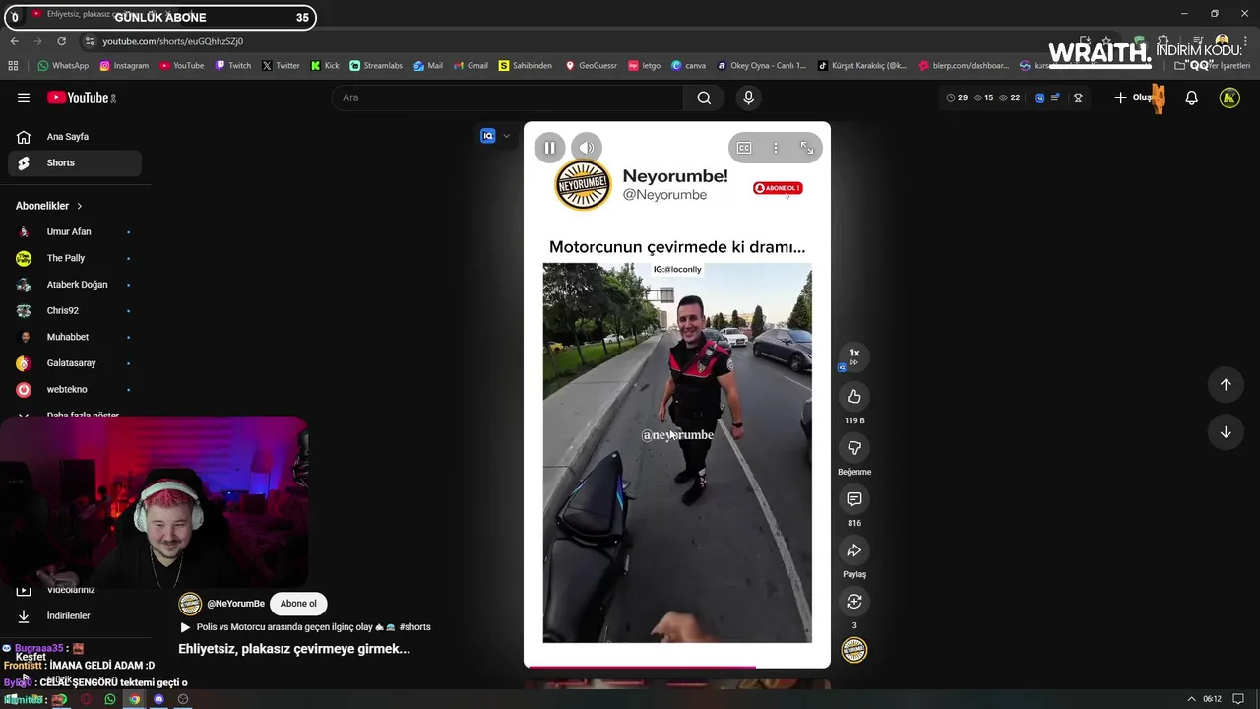Open WhatsApp in the taskbar
This screenshot has width=1260, height=709.
pos(109,700)
